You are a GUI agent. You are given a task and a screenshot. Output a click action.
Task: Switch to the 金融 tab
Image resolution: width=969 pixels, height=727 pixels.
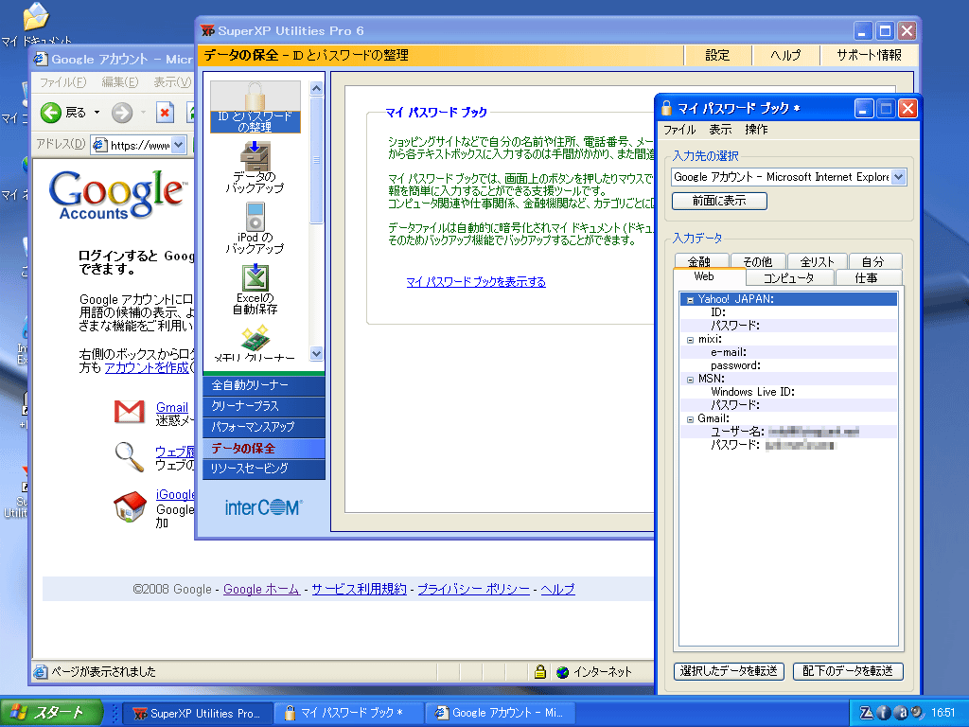701,261
